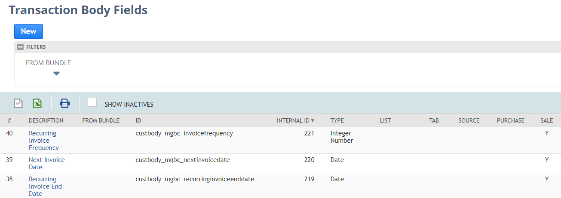Viewport: 561px width, 198px height.
Task: Click the CSV export document icon
Action: [18, 103]
